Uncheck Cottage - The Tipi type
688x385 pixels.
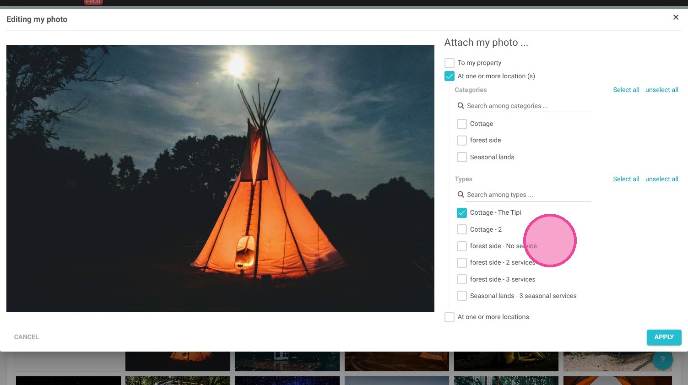coord(462,213)
